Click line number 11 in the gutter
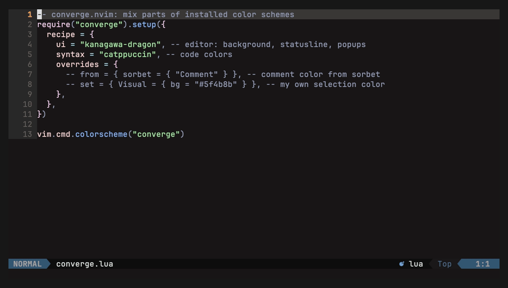508x288 pixels. tap(28, 114)
